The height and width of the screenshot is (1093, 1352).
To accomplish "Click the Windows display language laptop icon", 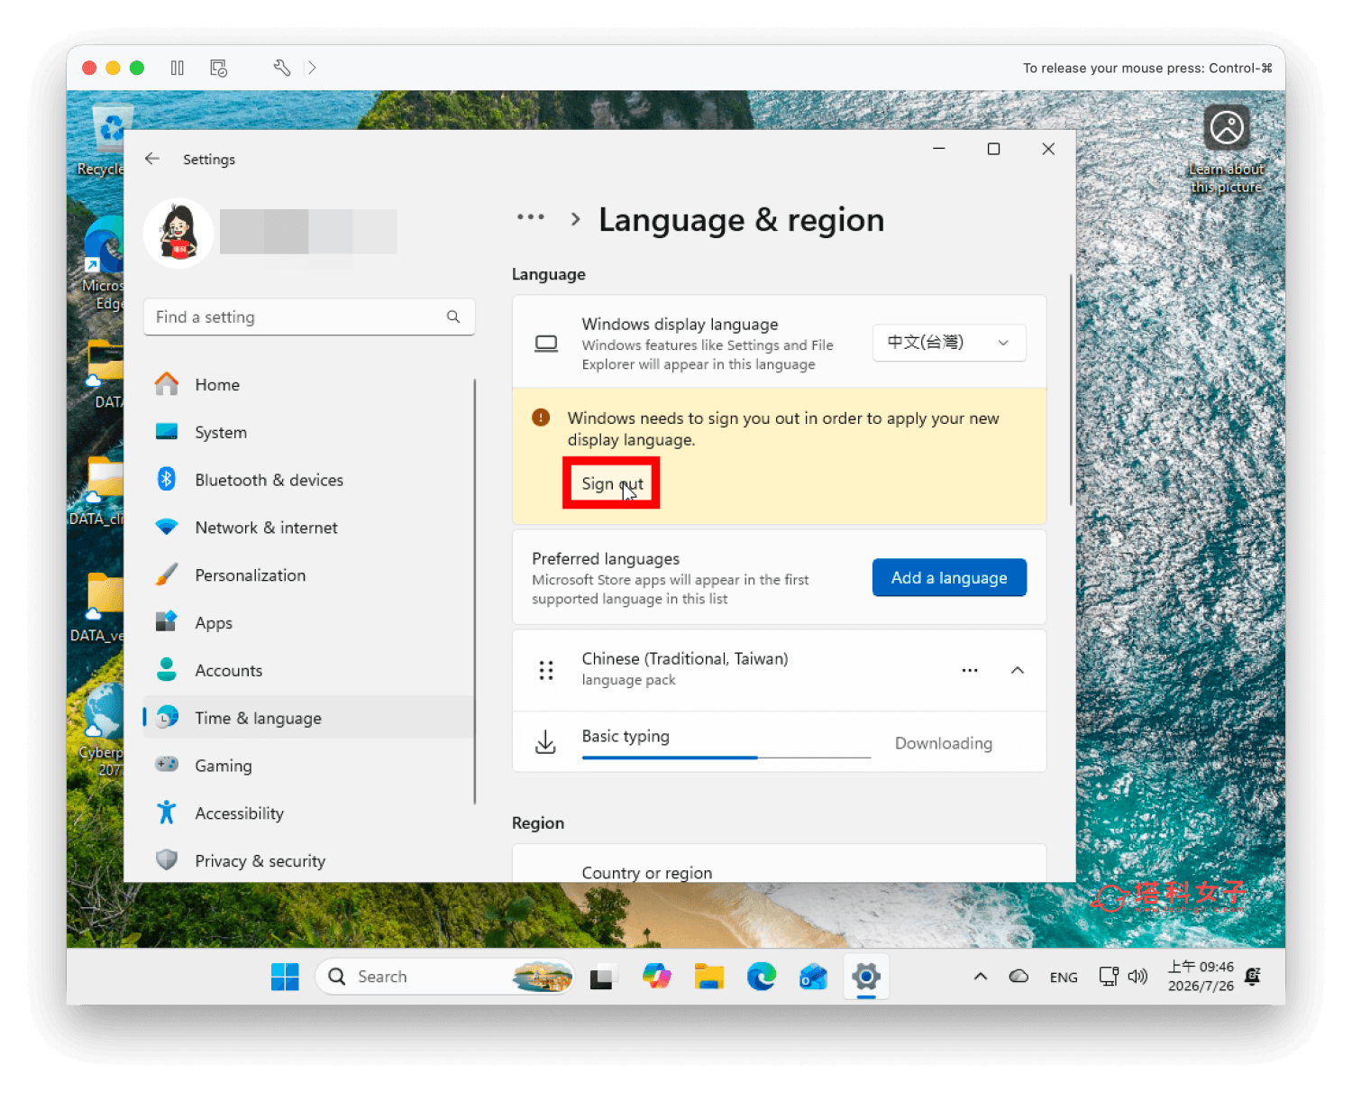I will 546,344.
